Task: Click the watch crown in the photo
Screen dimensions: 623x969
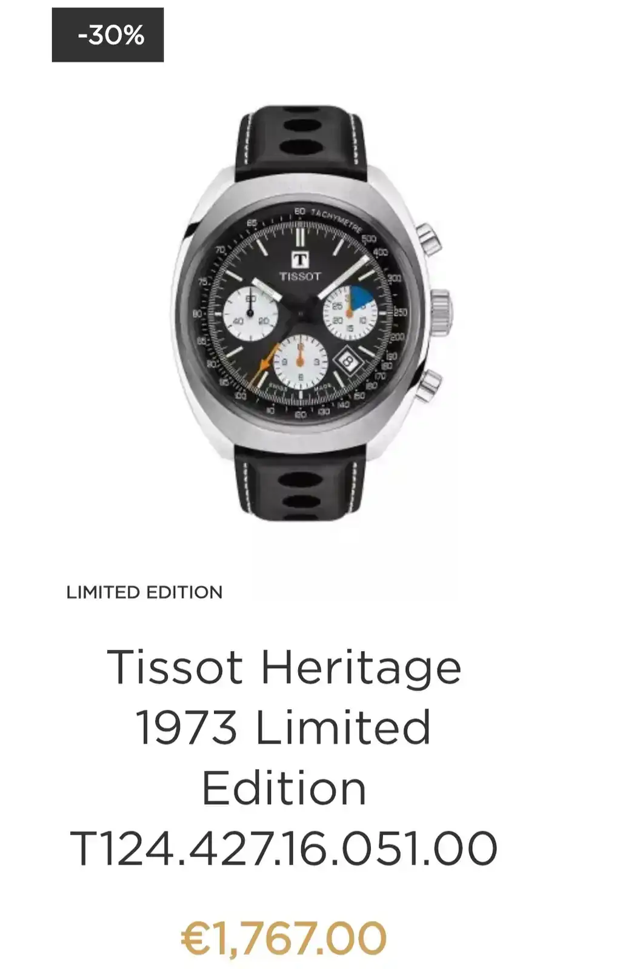Action: 442,313
